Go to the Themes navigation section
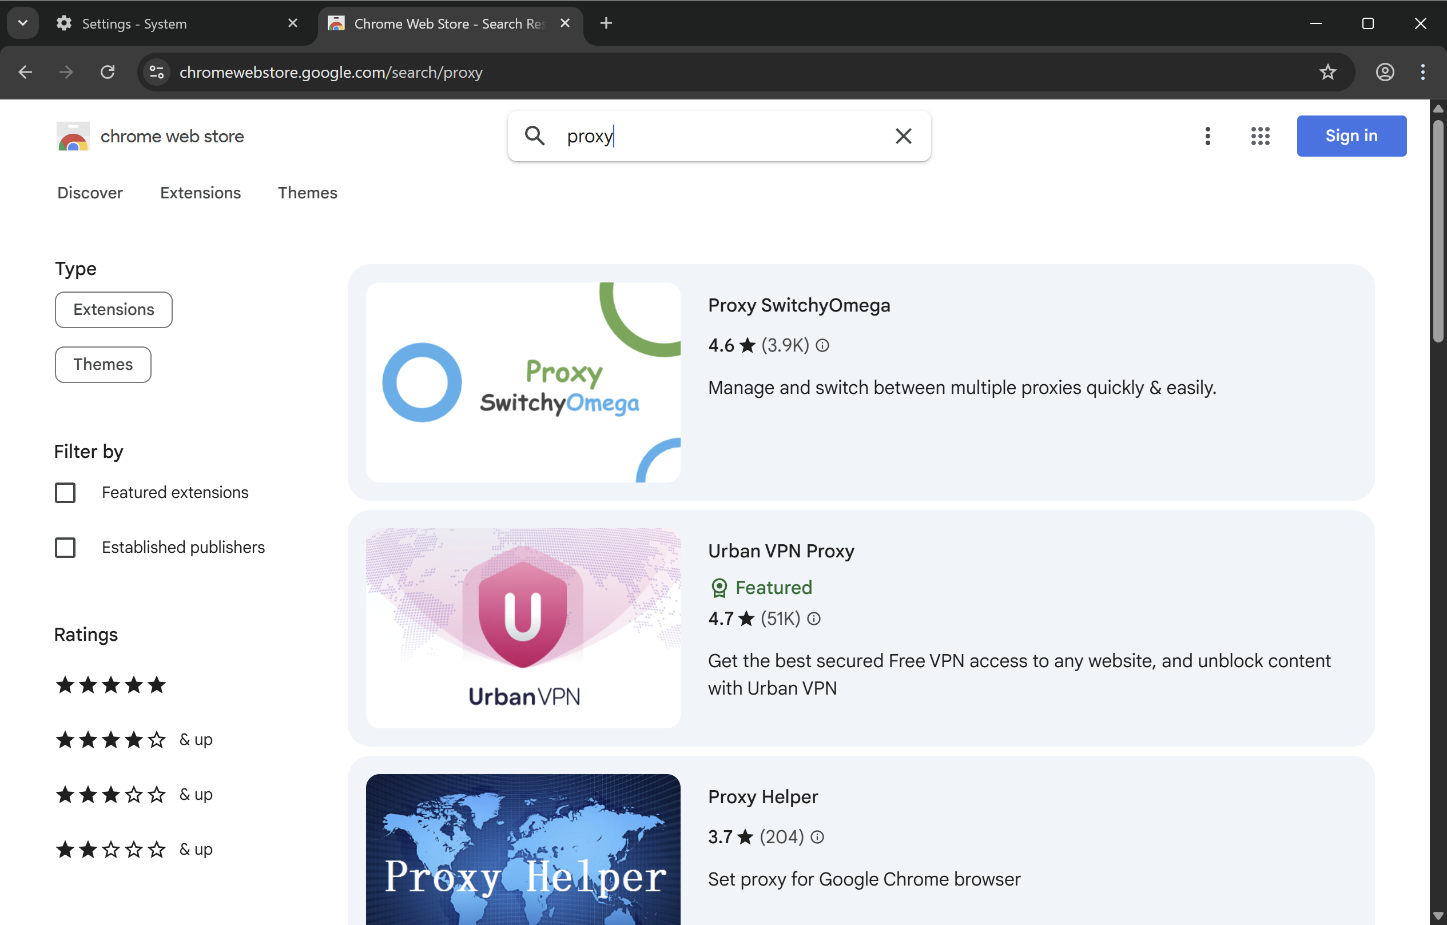Image resolution: width=1447 pixels, height=925 pixels. 308,193
